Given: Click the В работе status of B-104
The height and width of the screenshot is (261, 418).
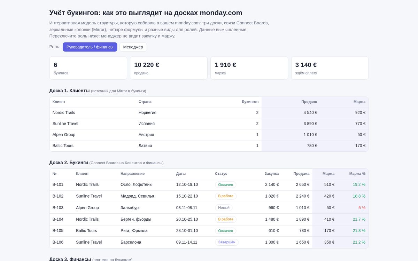Looking at the screenshot, I should [x=226, y=219].
